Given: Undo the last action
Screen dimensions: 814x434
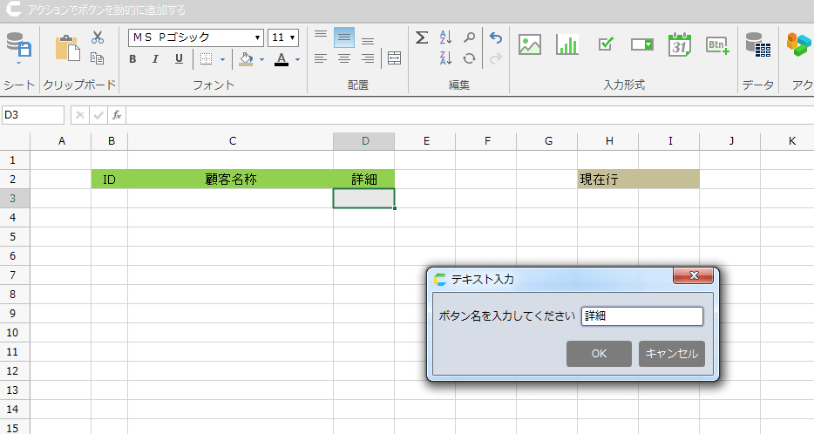Looking at the screenshot, I should point(496,37).
